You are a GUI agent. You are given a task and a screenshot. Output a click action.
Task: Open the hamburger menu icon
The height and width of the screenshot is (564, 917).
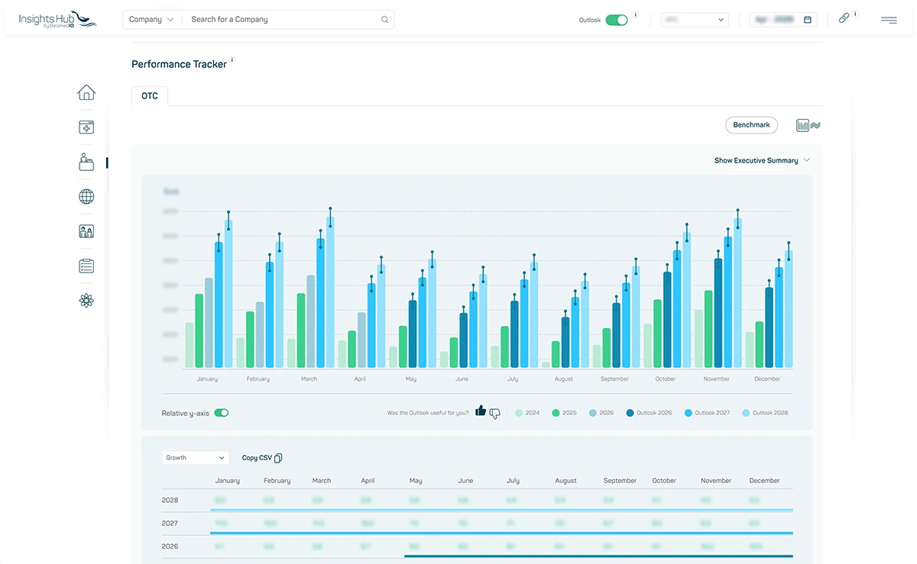coord(889,20)
